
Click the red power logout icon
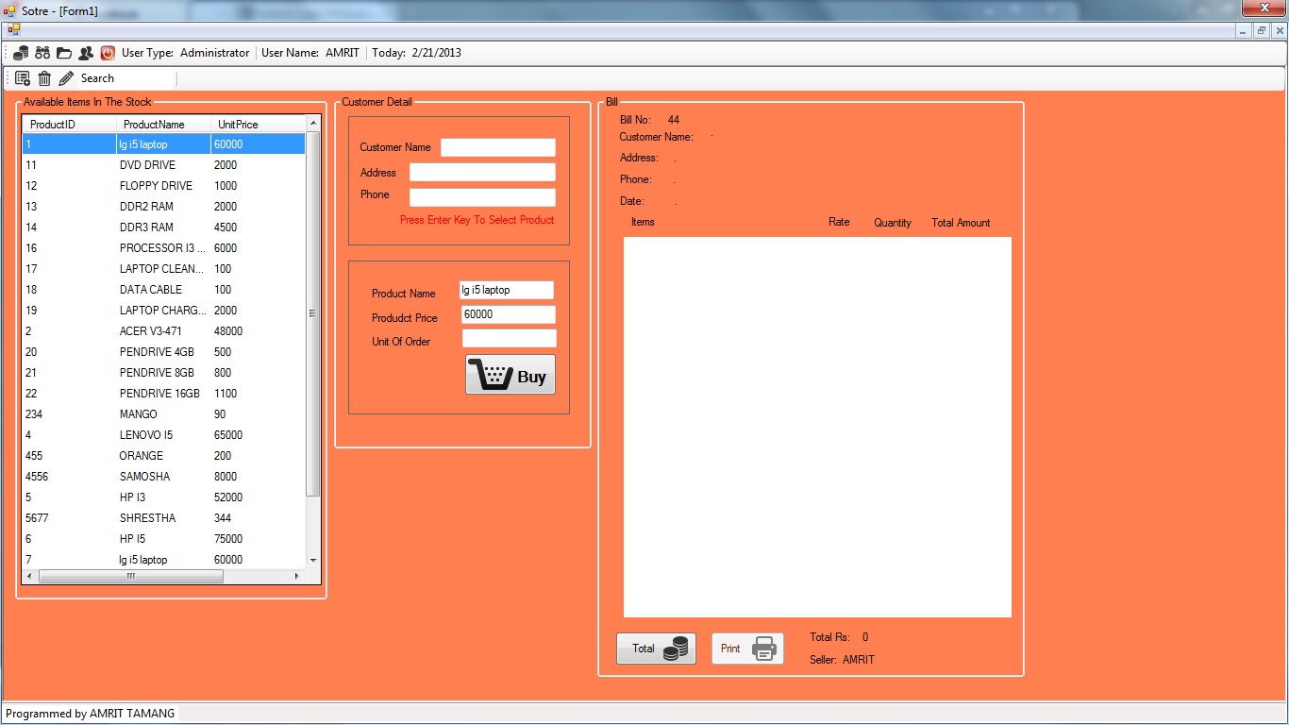[108, 53]
